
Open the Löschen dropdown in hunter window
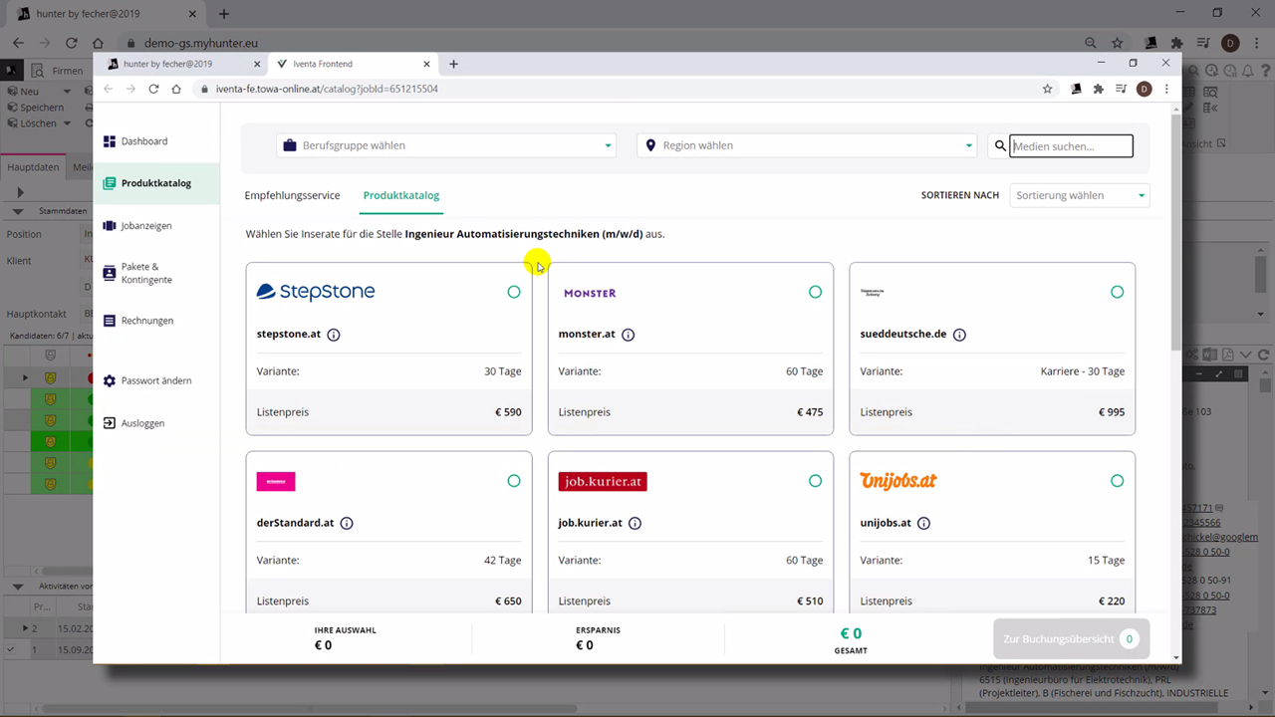pyautogui.click(x=67, y=123)
